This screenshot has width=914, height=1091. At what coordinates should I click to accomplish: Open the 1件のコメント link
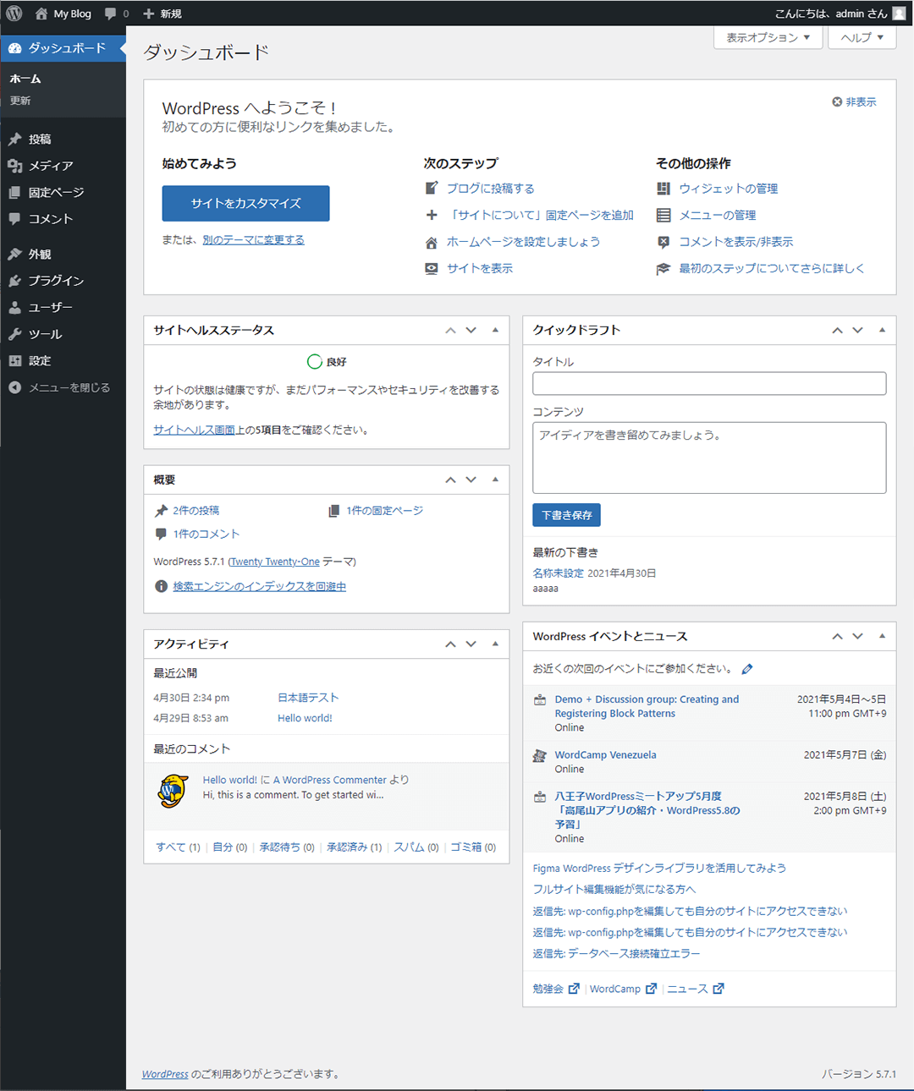pos(206,534)
